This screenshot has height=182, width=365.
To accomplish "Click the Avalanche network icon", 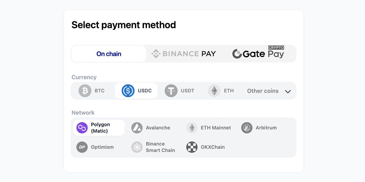I will [x=137, y=128].
